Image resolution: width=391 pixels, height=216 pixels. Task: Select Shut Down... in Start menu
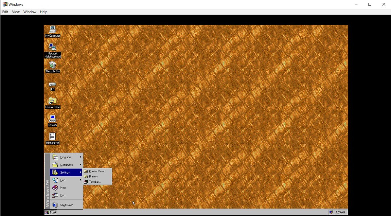66,205
